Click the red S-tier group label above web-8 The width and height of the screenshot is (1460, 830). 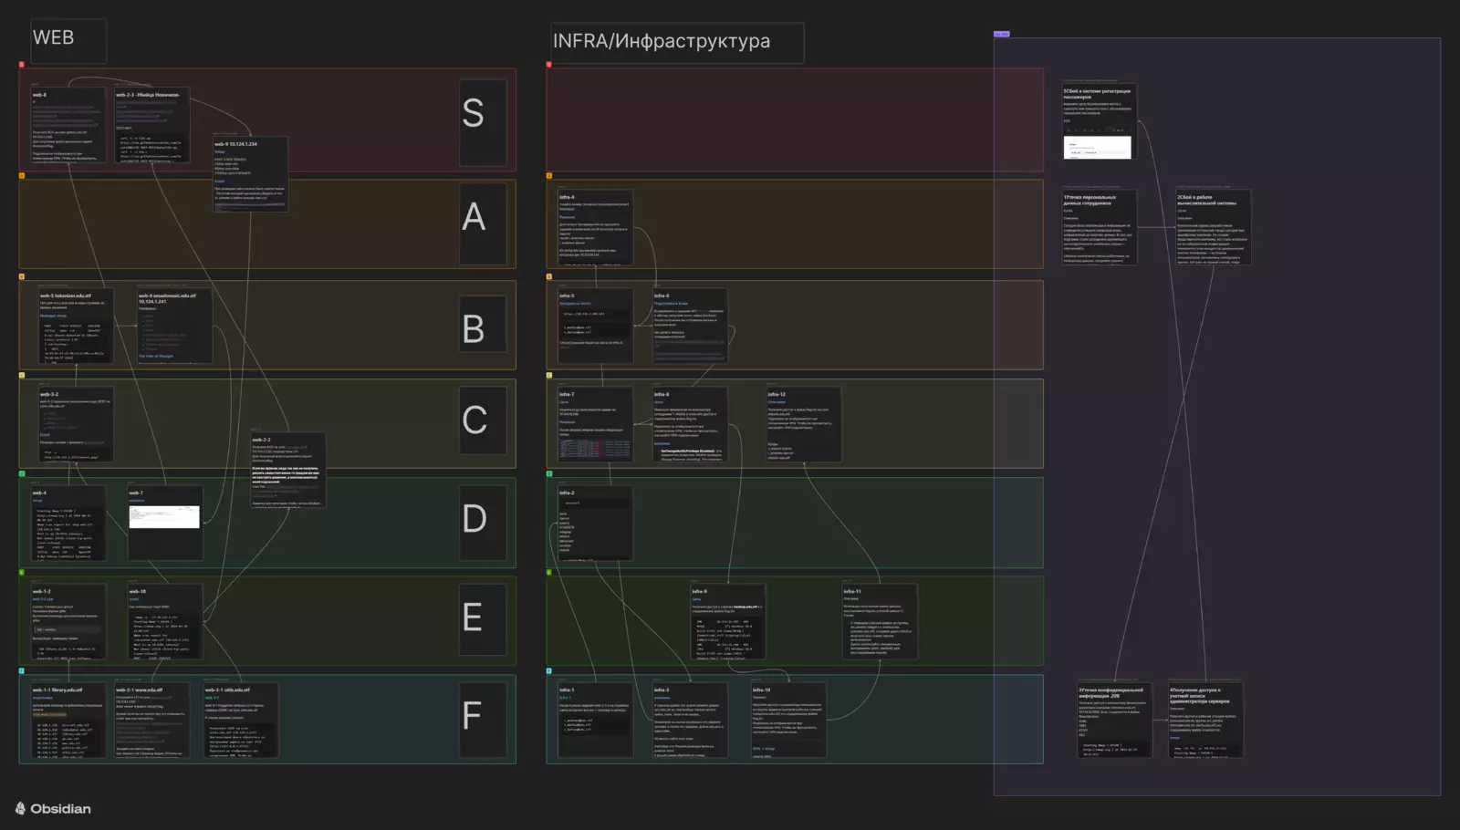click(x=22, y=65)
